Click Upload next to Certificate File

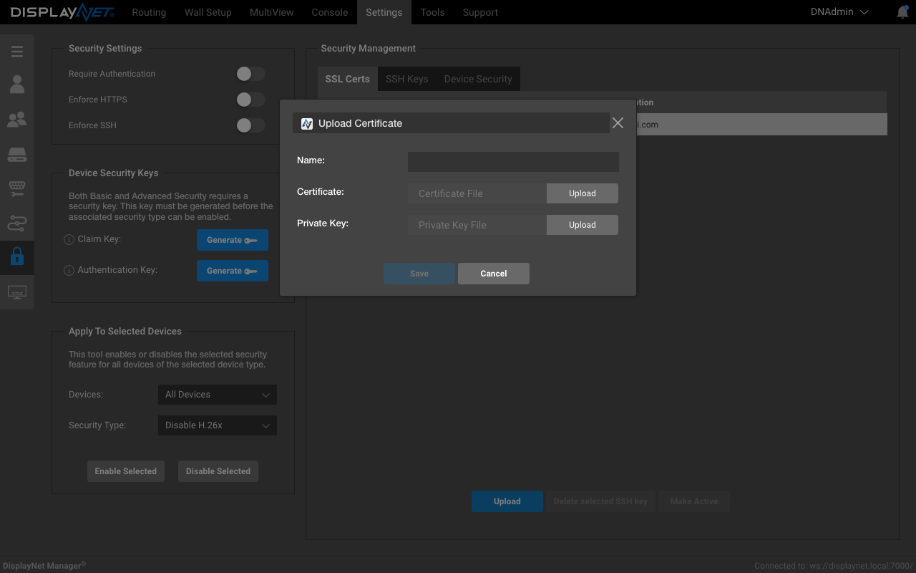click(x=583, y=193)
